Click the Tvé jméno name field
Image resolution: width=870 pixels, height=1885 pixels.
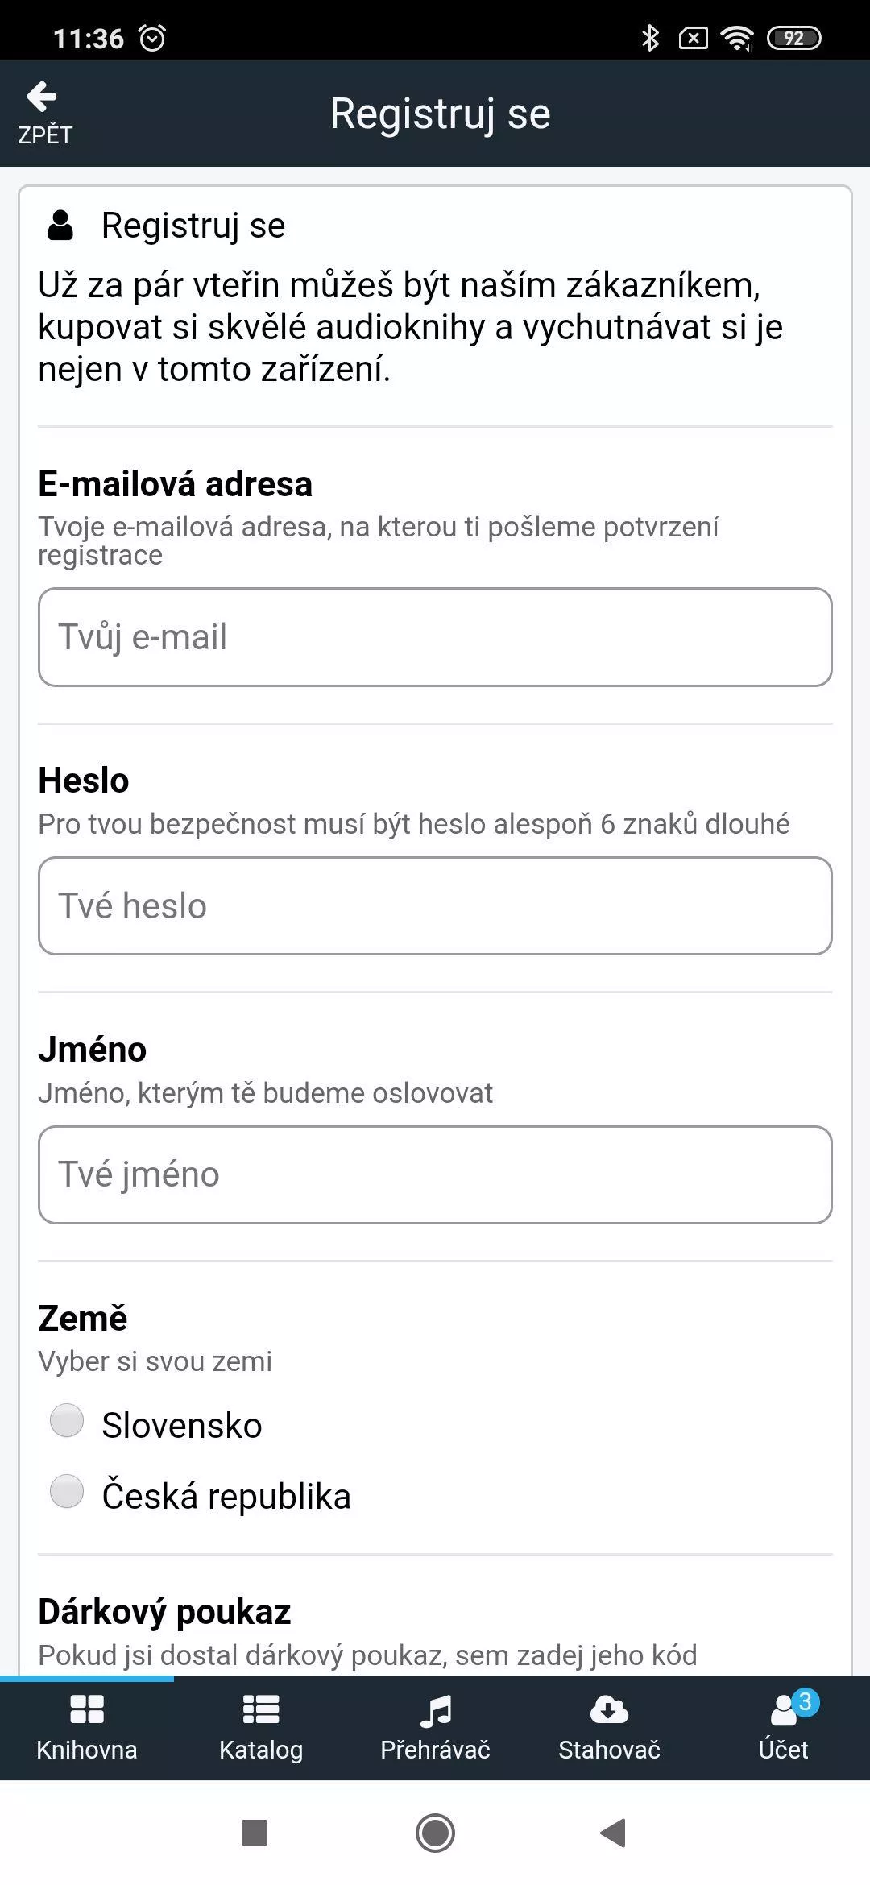click(x=435, y=1174)
